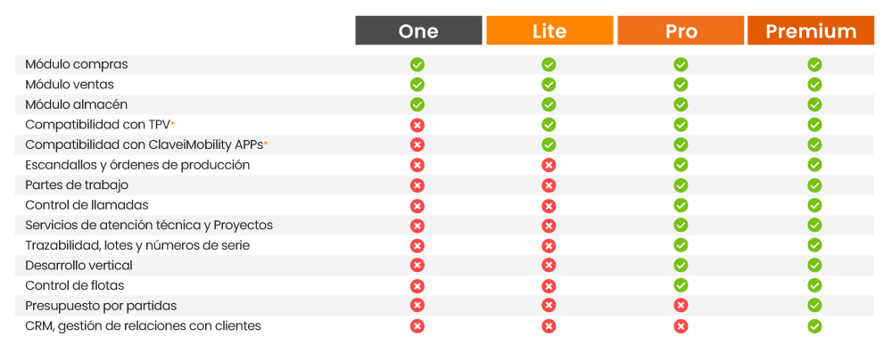
Task: Click red cross for Desarrollo vertical in One
Action: pyautogui.click(x=417, y=266)
